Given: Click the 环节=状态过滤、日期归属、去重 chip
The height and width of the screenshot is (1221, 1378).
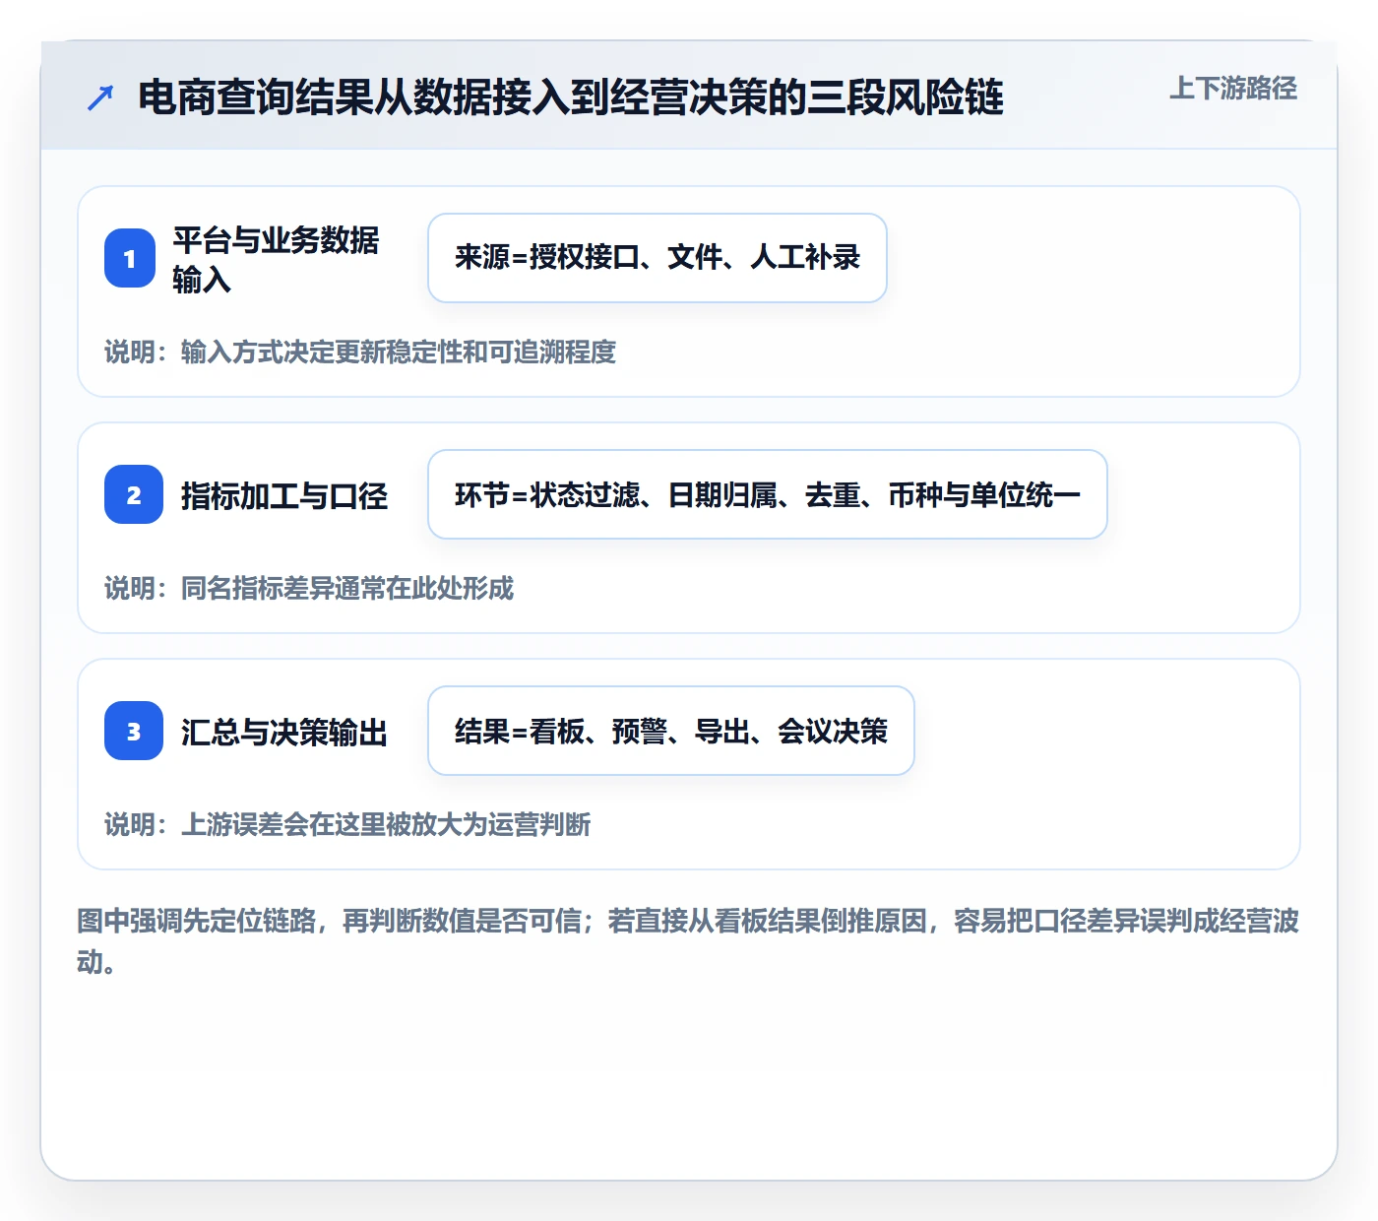Looking at the screenshot, I should (x=768, y=494).
